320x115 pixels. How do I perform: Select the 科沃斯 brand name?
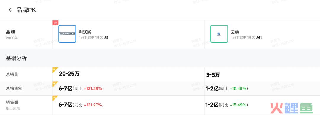pos(85,32)
